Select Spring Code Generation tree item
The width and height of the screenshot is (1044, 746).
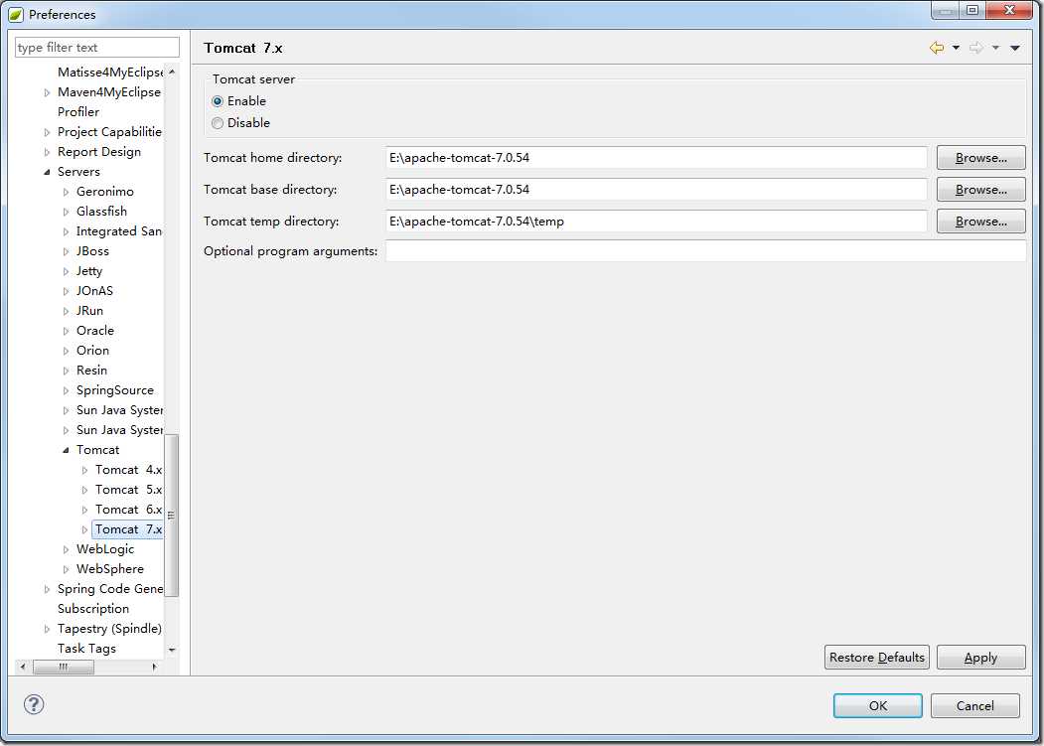(x=110, y=589)
